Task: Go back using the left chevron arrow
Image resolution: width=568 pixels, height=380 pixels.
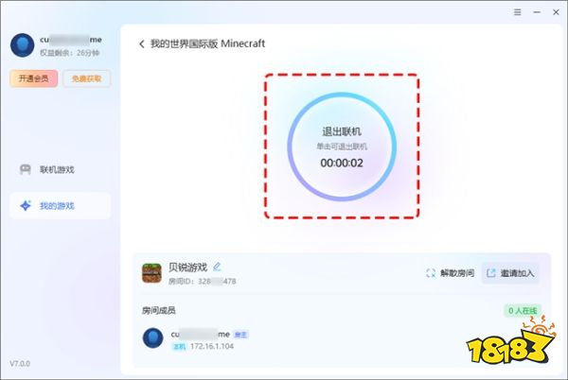Action: (142, 44)
